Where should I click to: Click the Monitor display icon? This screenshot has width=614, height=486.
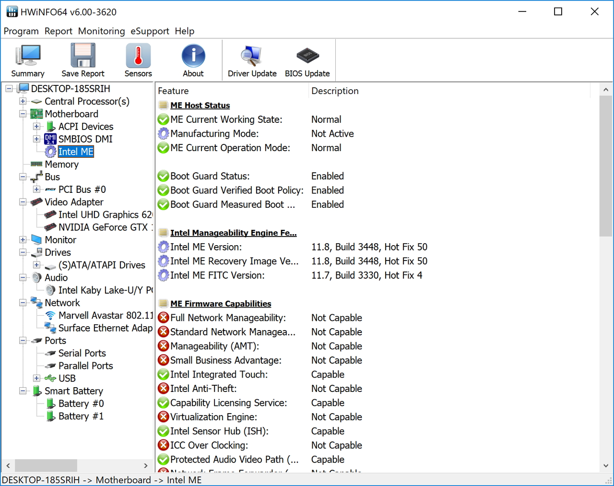pos(36,240)
